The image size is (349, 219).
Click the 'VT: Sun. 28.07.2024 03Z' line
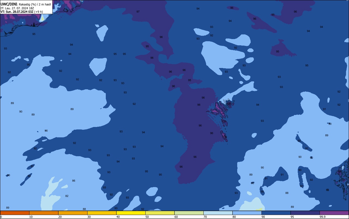click(17, 12)
